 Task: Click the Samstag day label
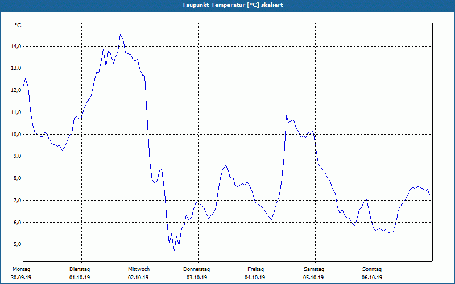click(314, 269)
